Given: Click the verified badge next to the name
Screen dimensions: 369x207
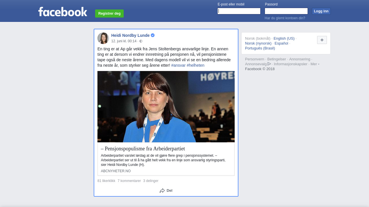Looking at the screenshot, I should (153, 35).
